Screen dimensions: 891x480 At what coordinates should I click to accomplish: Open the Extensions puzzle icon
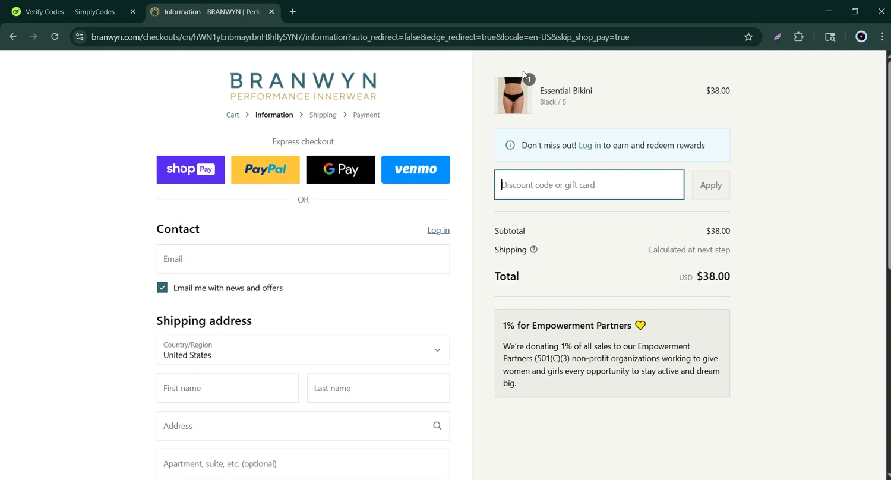point(799,37)
